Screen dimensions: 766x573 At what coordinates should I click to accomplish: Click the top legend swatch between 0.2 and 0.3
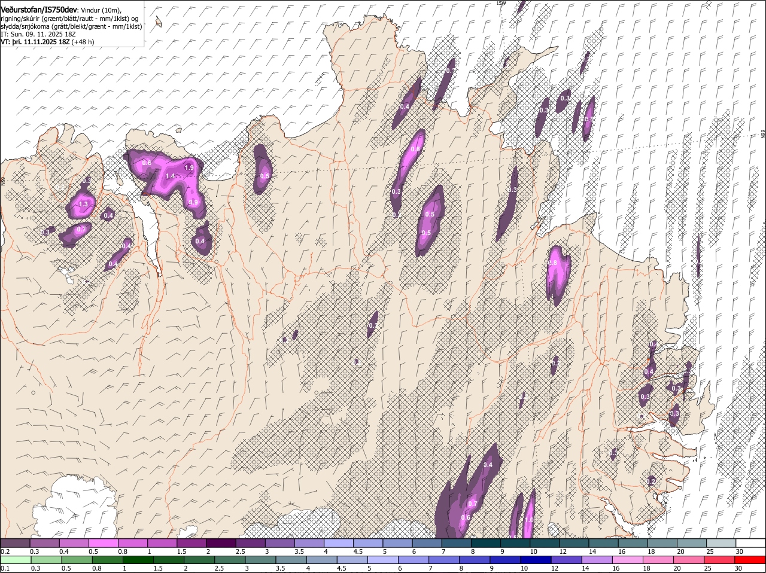(x=16, y=542)
